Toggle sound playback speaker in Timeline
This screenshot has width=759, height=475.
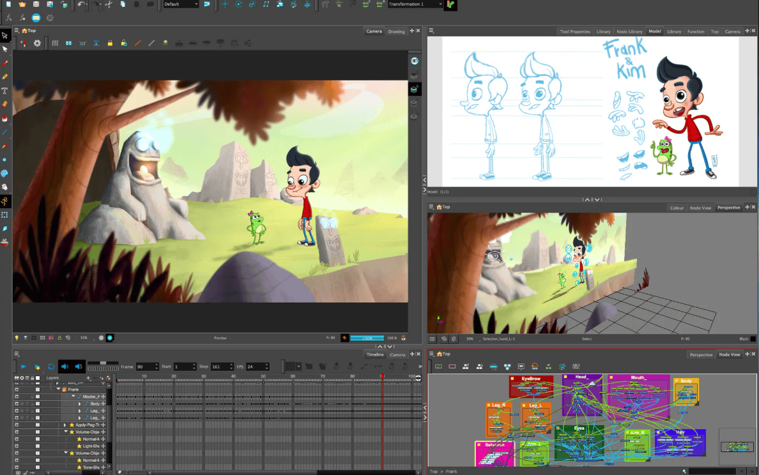(x=65, y=366)
